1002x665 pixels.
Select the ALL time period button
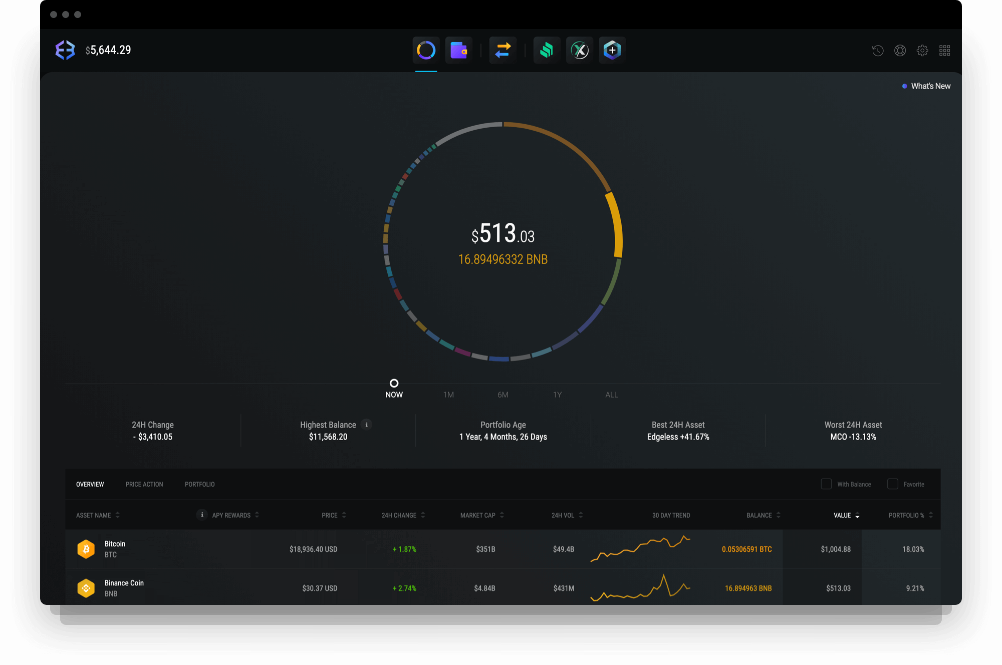click(610, 394)
